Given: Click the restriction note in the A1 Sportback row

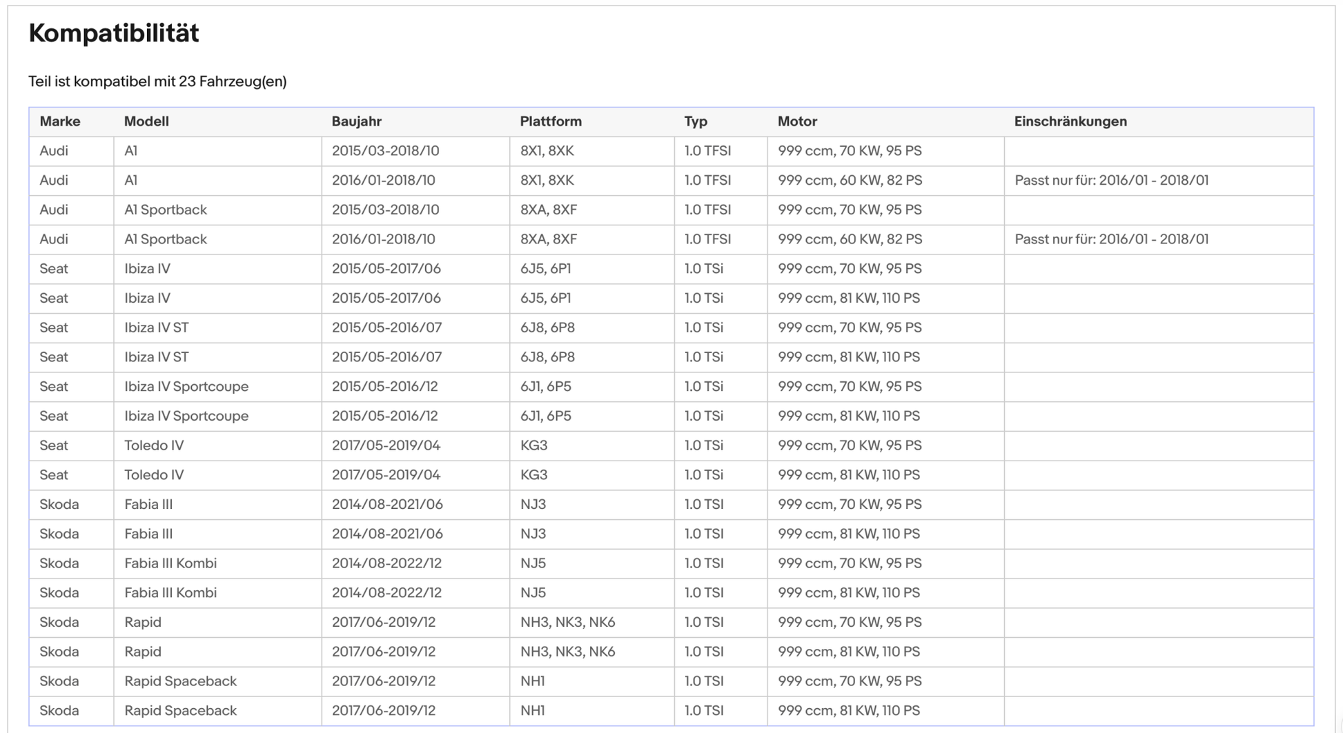Looking at the screenshot, I should tap(1111, 239).
